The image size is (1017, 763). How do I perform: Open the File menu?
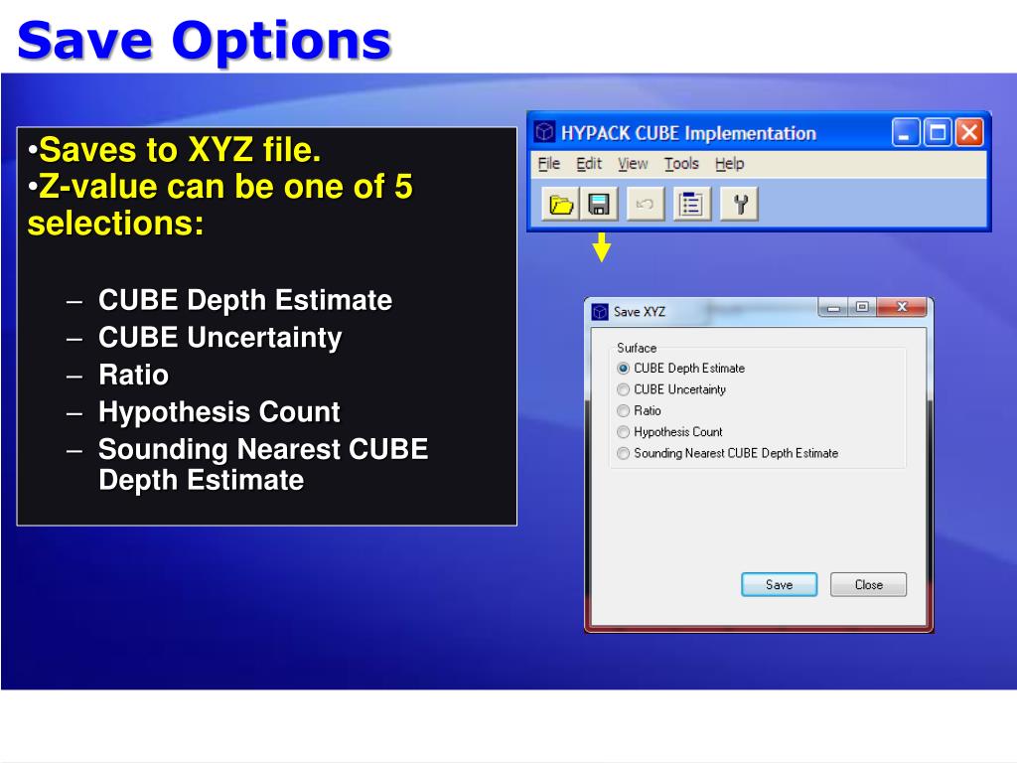548,164
